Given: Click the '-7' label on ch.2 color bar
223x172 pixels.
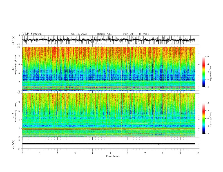Looking at the screenshot, I should [208, 133].
